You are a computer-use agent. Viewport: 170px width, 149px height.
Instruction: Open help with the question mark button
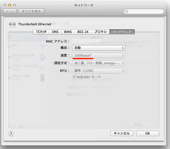point(11,134)
